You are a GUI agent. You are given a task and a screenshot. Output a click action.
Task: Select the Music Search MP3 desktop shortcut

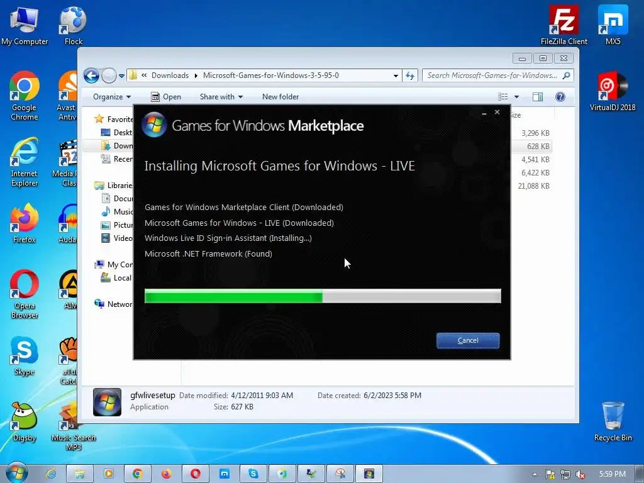73,427
